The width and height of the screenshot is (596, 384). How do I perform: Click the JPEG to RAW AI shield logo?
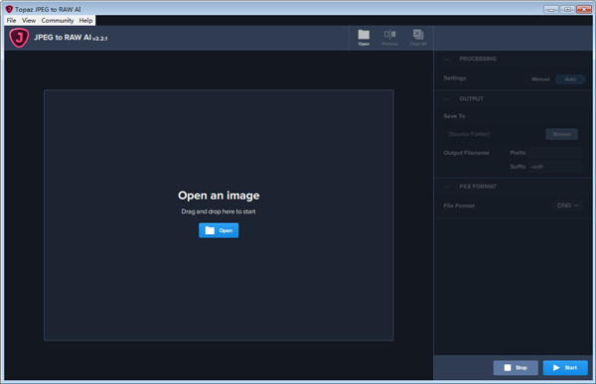point(19,38)
